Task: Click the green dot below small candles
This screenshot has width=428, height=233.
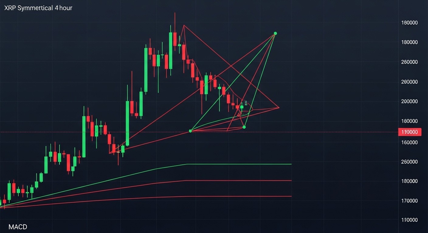Action: [244, 127]
